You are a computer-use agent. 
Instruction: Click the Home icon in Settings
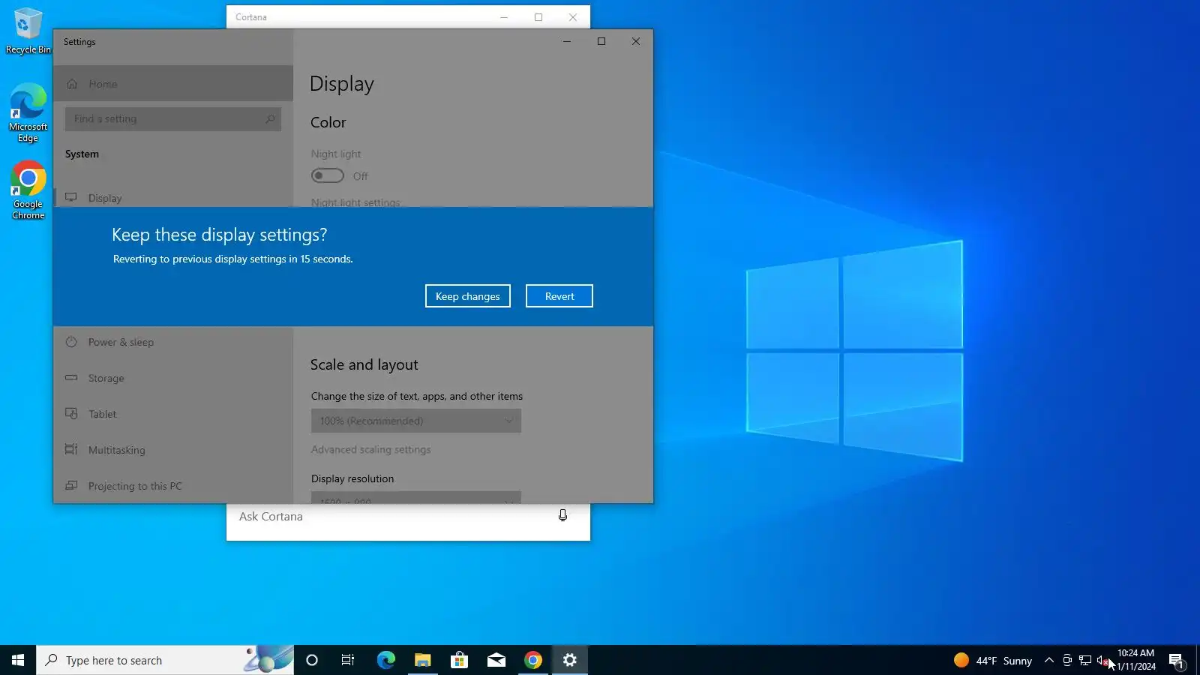pyautogui.click(x=72, y=84)
